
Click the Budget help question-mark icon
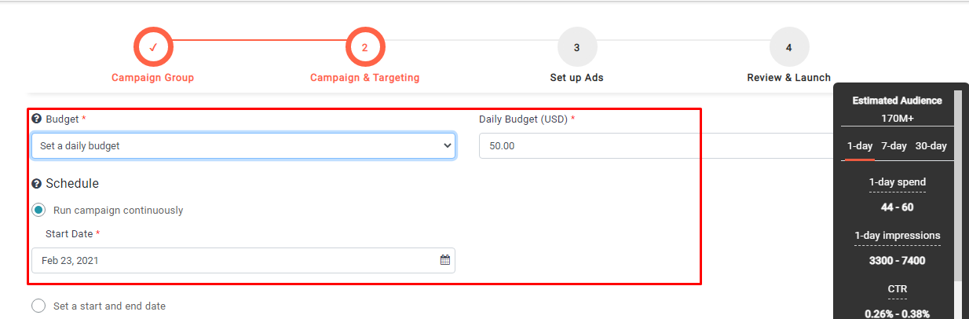click(36, 119)
